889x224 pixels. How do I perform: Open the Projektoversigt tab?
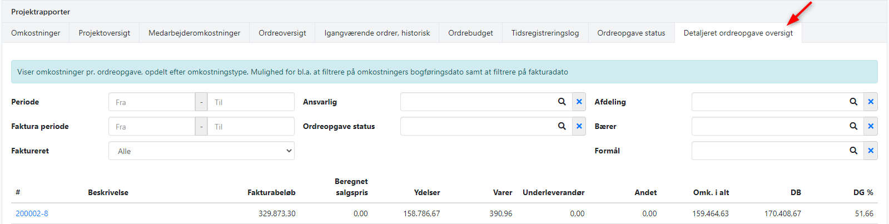coord(105,33)
